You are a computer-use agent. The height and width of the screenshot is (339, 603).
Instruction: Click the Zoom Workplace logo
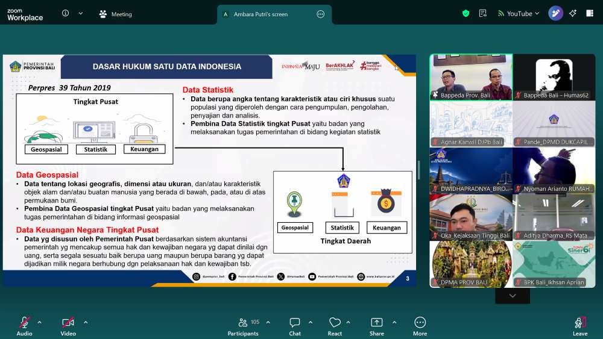(25, 14)
